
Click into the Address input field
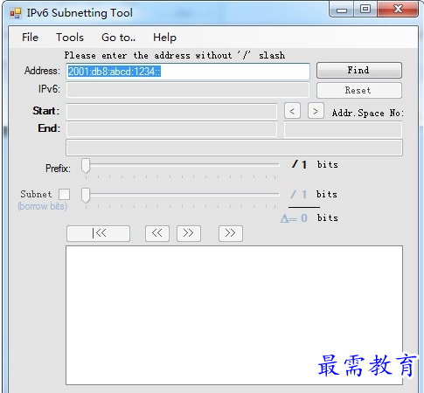click(188, 72)
